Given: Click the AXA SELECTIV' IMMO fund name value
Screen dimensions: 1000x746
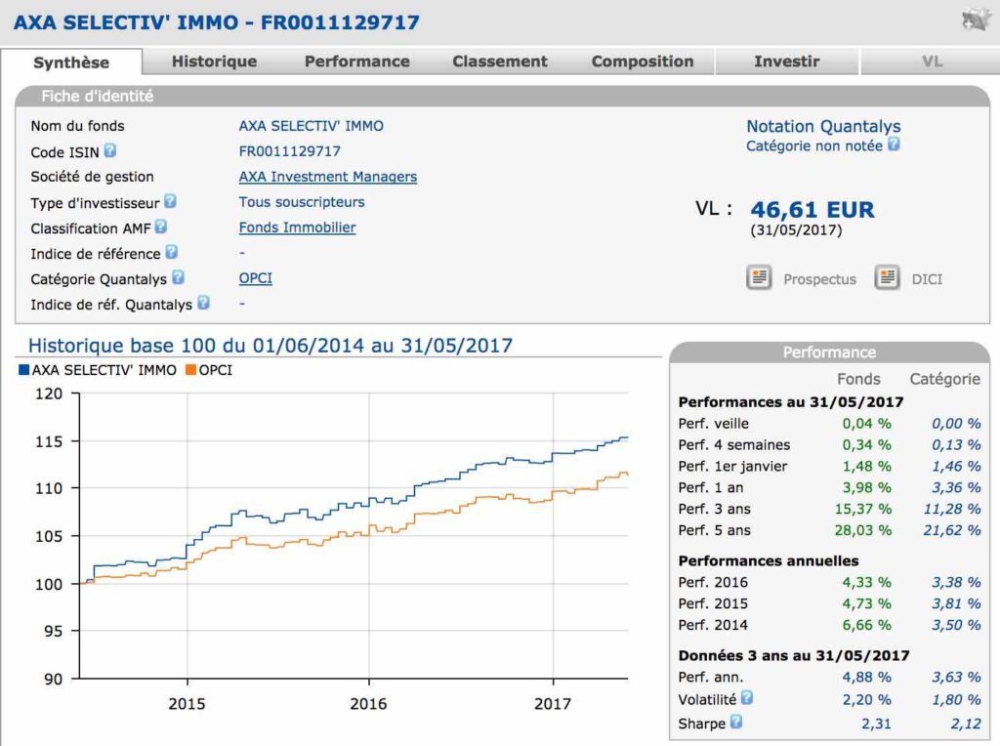Looking at the screenshot, I should pyautogui.click(x=312, y=126).
